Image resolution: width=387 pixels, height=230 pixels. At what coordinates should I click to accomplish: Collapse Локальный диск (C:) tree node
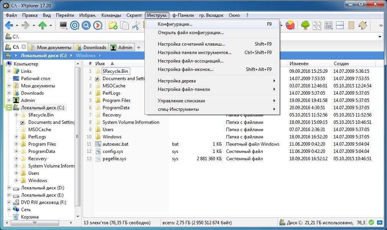coord(9,107)
